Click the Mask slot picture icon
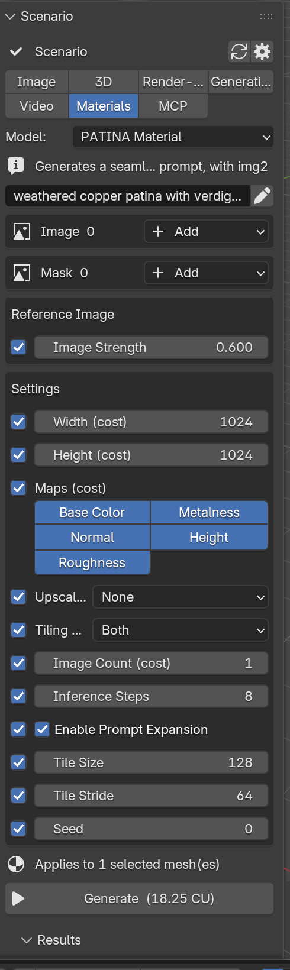The image size is (290, 970). click(22, 273)
